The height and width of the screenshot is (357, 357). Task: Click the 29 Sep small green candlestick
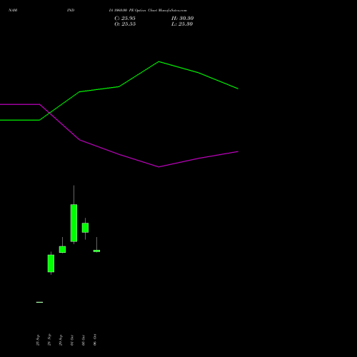coord(62,249)
